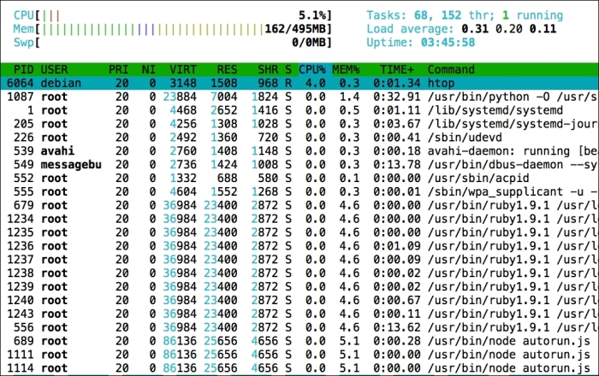The width and height of the screenshot is (599, 376).
Task: Select ruby process row PID 1236
Action: pyautogui.click(x=299, y=246)
